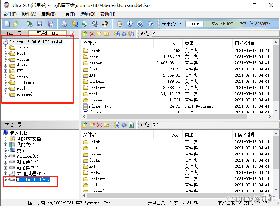Click Rename icon in disc toolbar
The height and width of the screenshot is (206, 280).
(107, 34)
